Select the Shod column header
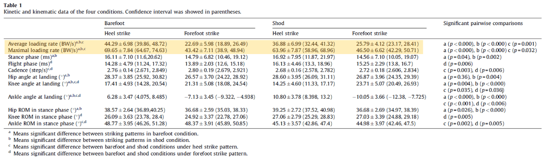Screen dimensions: 547x158 [x=279, y=23]
